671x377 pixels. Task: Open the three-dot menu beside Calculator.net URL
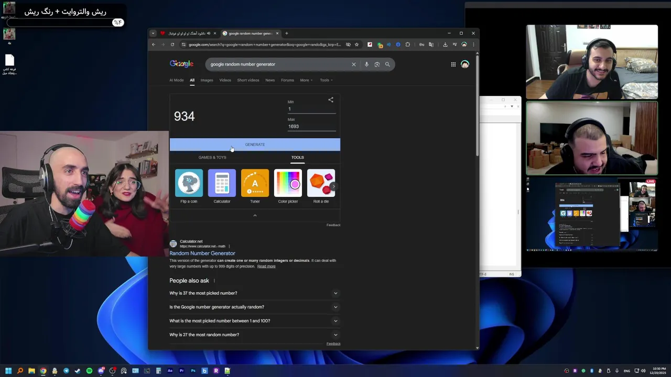click(x=229, y=246)
